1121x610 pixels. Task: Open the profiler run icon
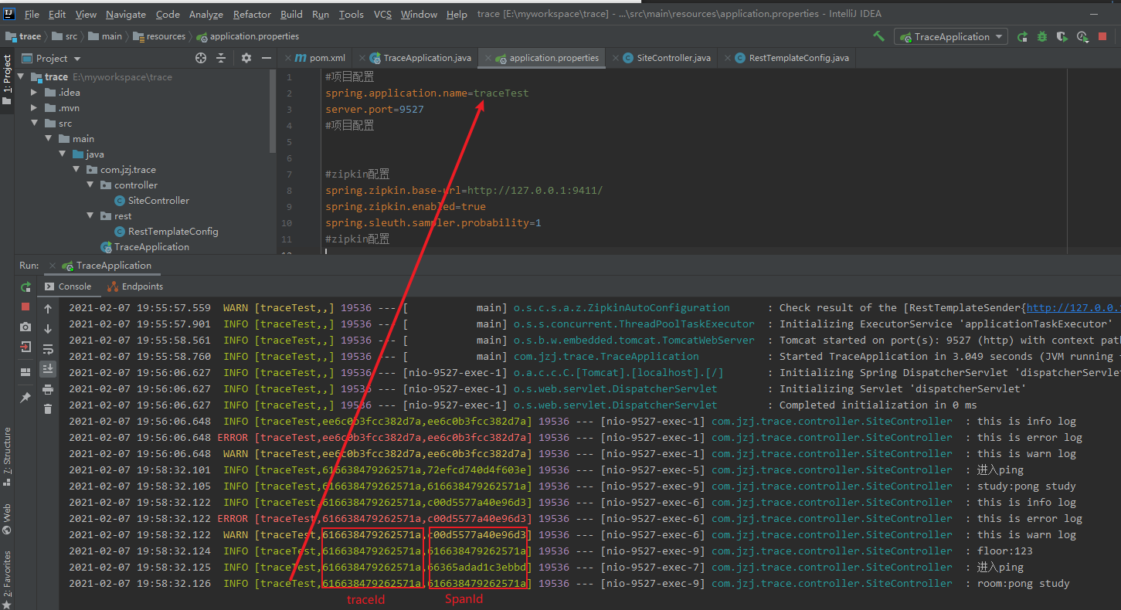[1082, 36]
